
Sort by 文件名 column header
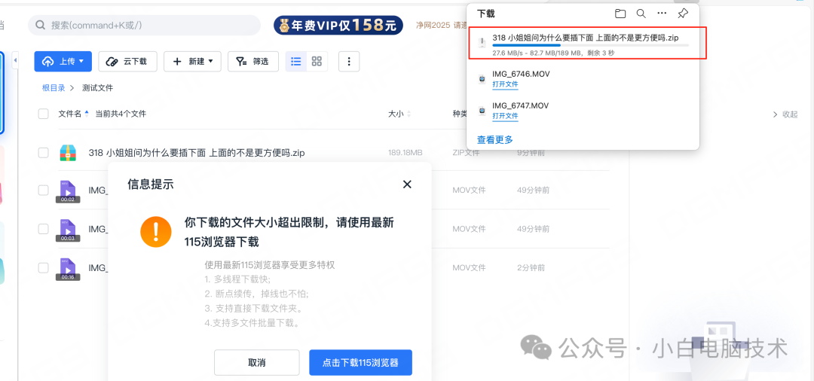(69, 114)
